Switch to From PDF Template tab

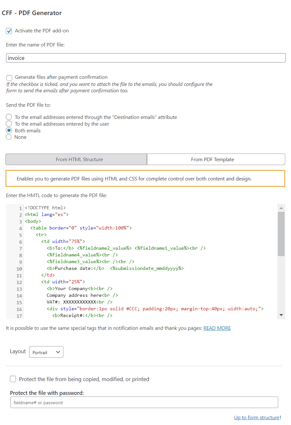click(216, 159)
